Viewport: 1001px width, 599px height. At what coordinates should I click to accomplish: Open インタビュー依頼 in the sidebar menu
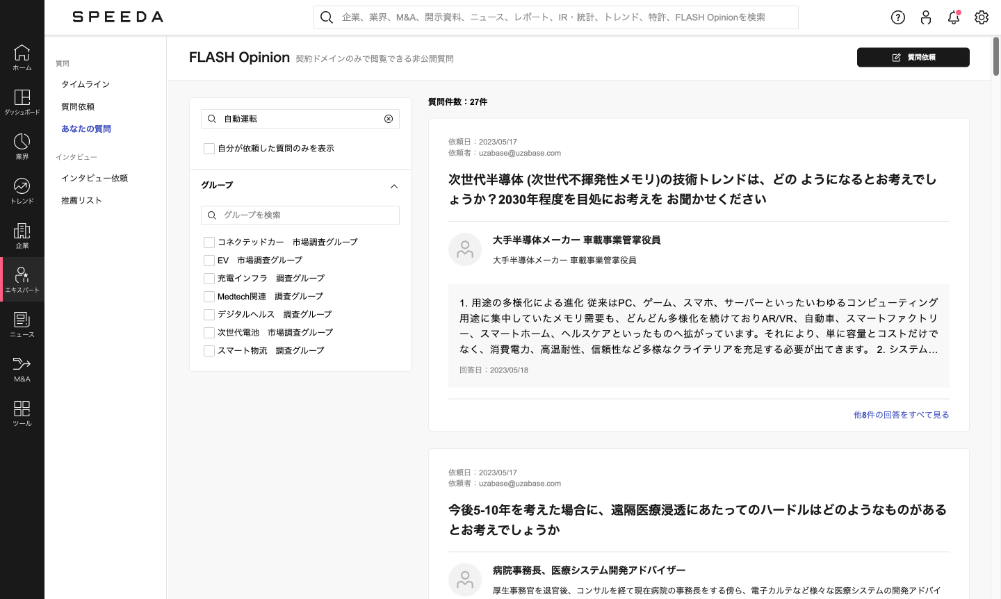(x=95, y=178)
